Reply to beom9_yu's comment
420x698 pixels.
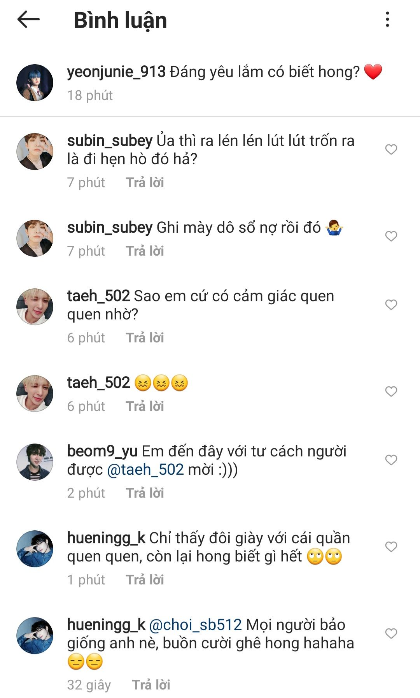145,493
